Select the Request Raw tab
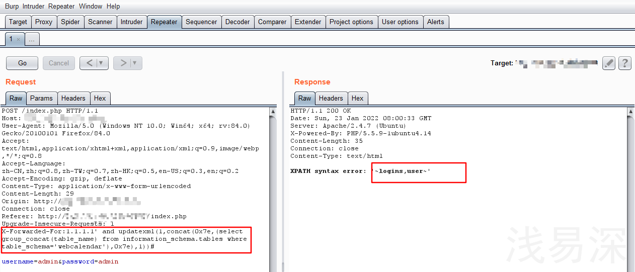This screenshot has height=272, width=635. tap(16, 98)
